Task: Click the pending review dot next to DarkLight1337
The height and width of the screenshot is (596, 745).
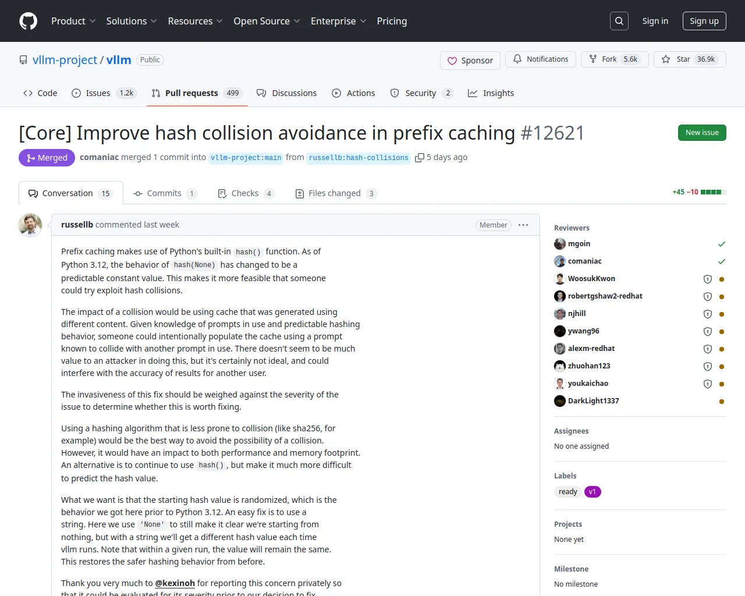Action: pyautogui.click(x=722, y=402)
